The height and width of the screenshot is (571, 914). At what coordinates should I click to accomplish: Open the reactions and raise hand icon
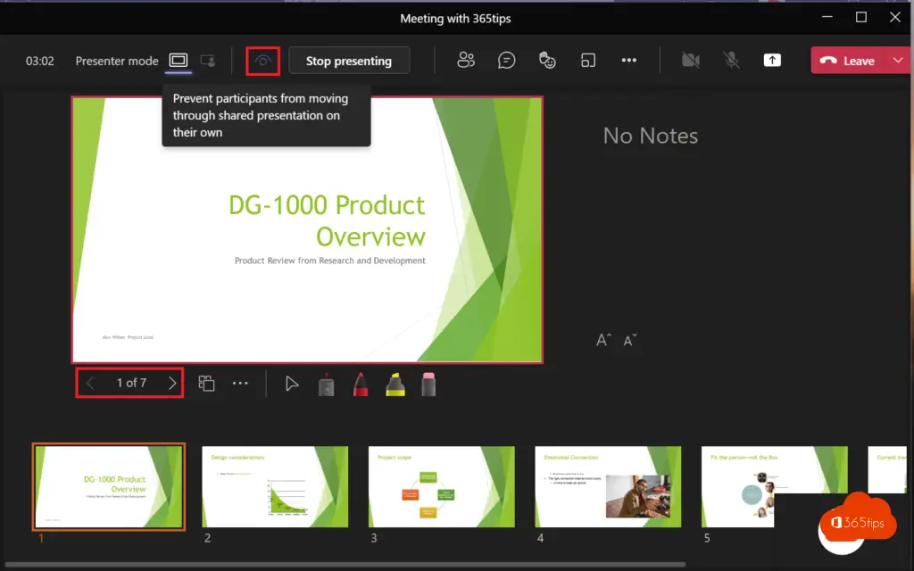pyautogui.click(x=547, y=61)
